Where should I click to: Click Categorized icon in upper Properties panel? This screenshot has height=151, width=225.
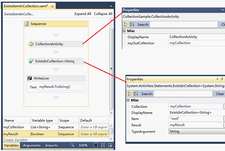(x=126, y=24)
